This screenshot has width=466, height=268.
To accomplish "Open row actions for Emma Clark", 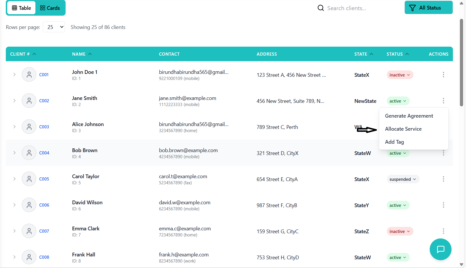I will (443, 231).
